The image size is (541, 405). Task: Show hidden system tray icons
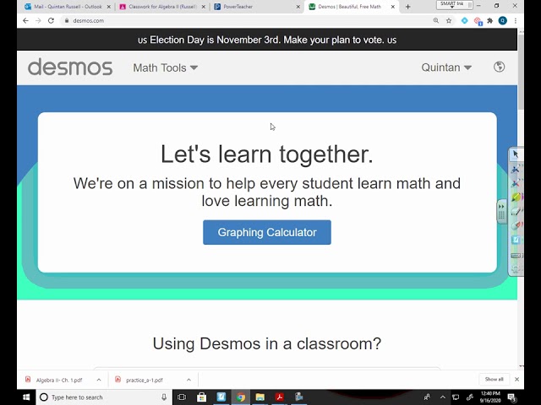pyautogui.click(x=443, y=397)
